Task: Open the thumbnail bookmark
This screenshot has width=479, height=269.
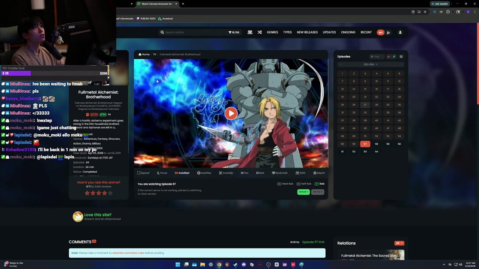Action: pyautogui.click(x=166, y=19)
